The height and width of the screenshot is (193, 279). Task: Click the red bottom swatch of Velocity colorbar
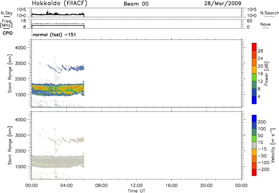coord(254,172)
